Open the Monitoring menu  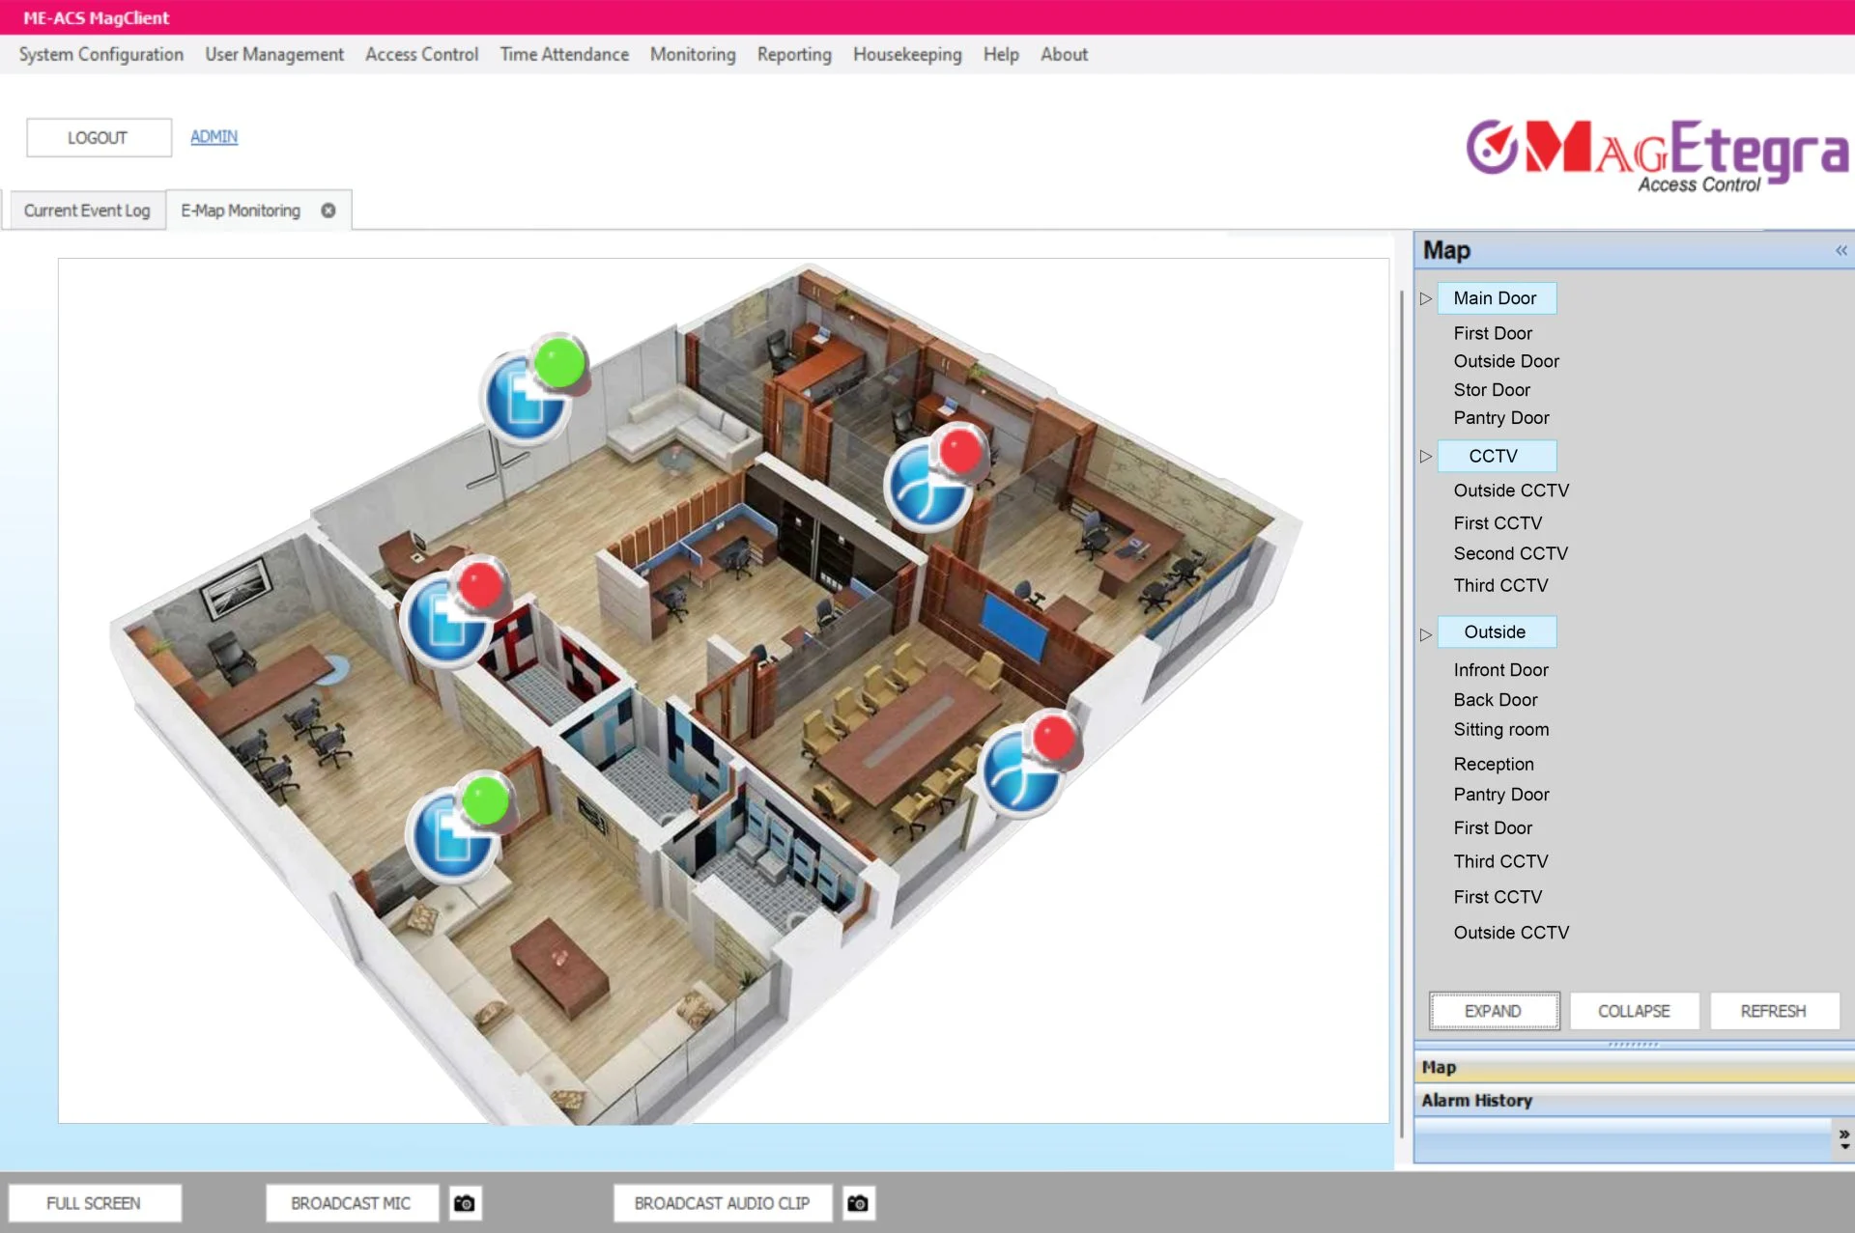(692, 54)
